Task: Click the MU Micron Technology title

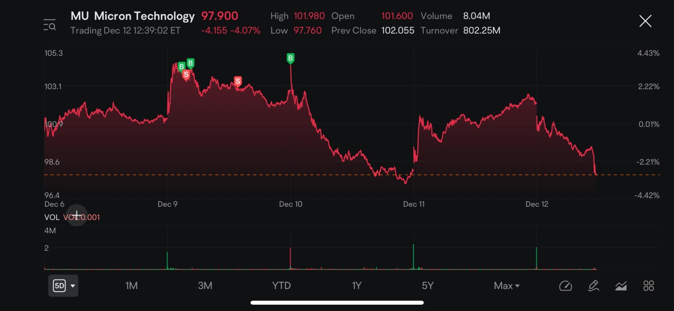Action: 133,16
